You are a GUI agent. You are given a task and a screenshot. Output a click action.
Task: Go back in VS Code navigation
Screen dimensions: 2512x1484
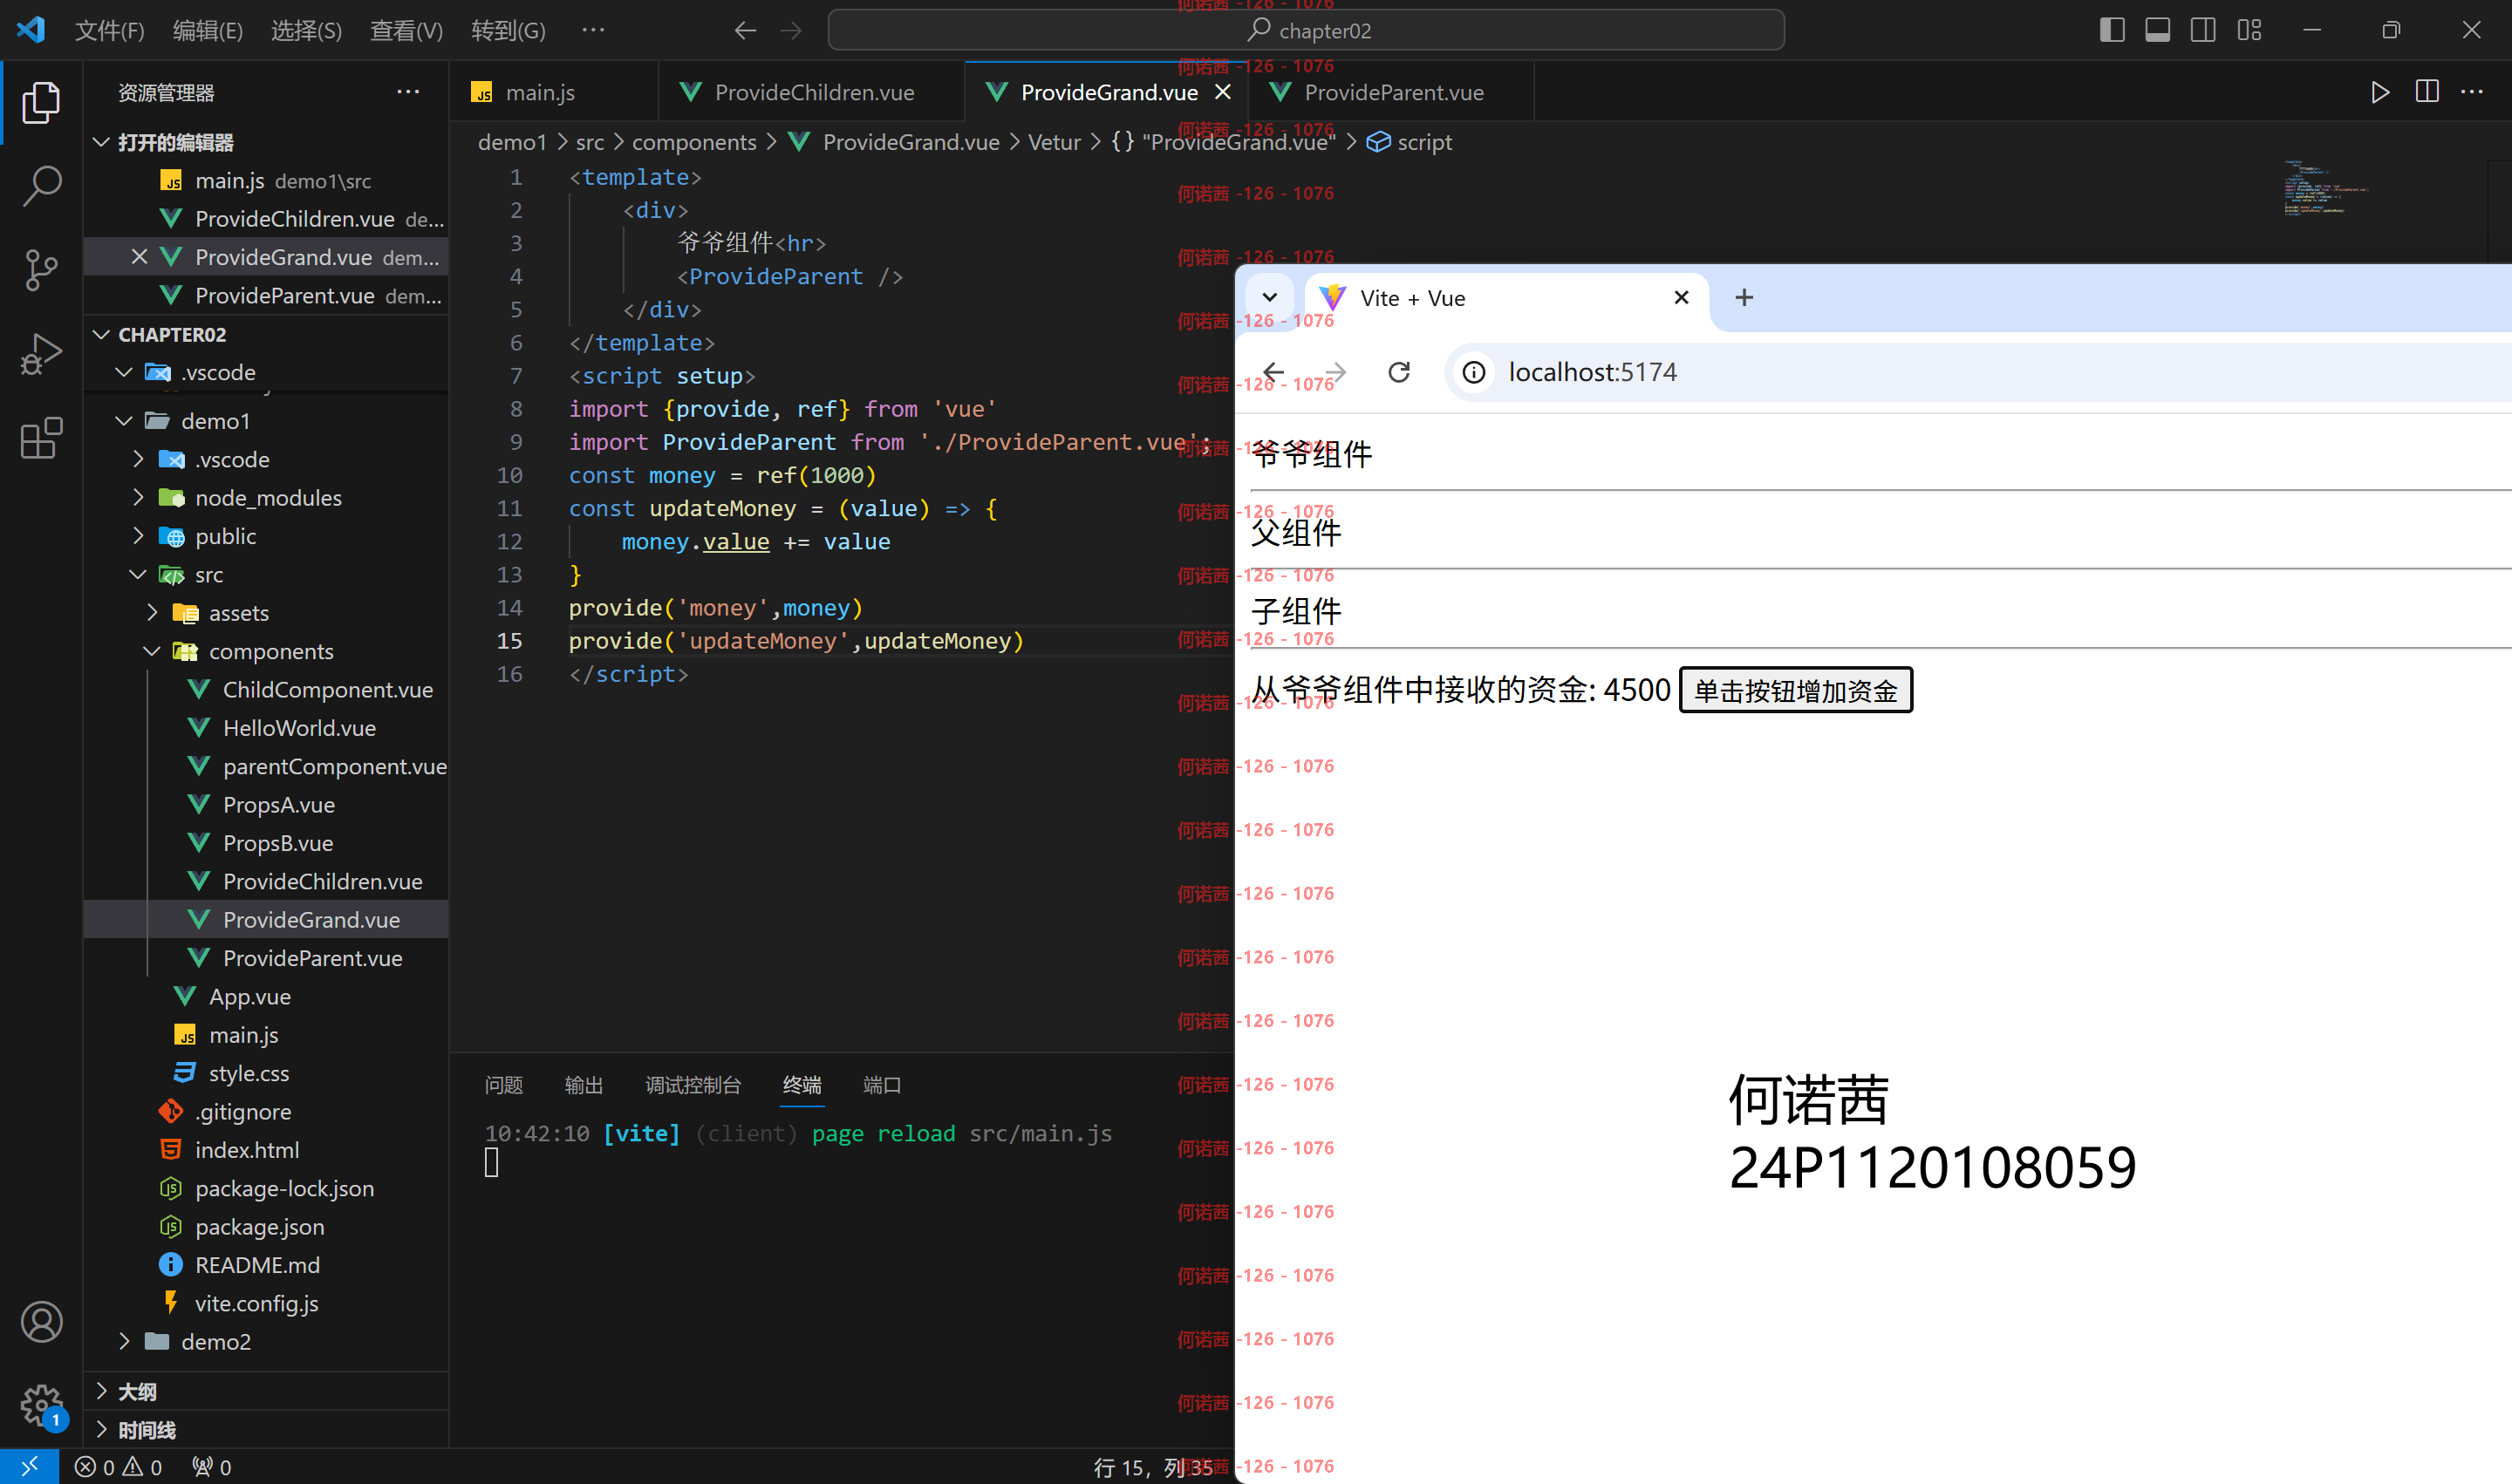coord(744,31)
